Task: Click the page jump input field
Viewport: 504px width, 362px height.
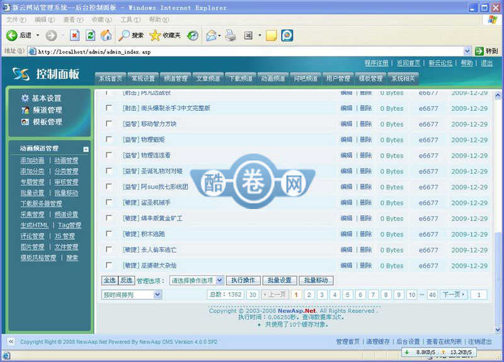Action: pos(479,295)
